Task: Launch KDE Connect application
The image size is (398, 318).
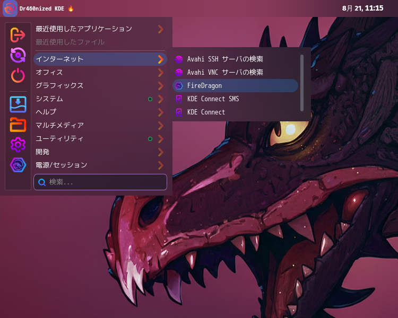Action: (235, 112)
